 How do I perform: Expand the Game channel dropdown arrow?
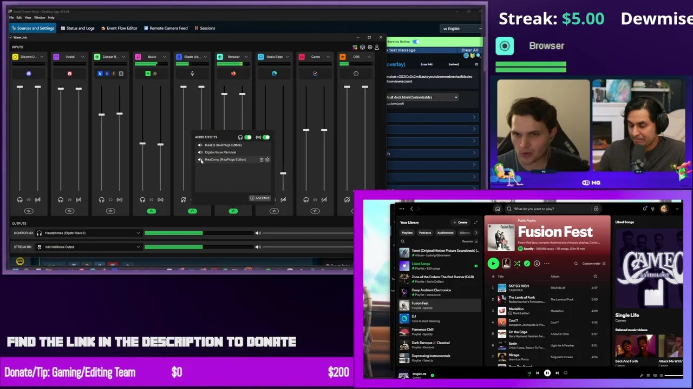click(328, 57)
